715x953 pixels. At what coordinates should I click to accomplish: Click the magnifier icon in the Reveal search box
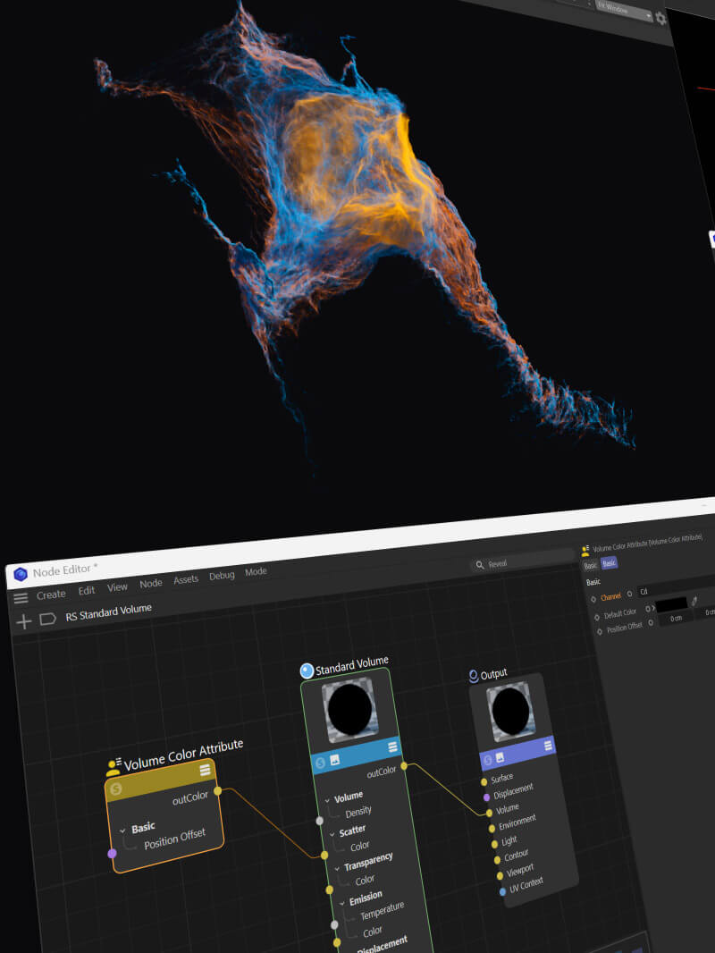480,565
